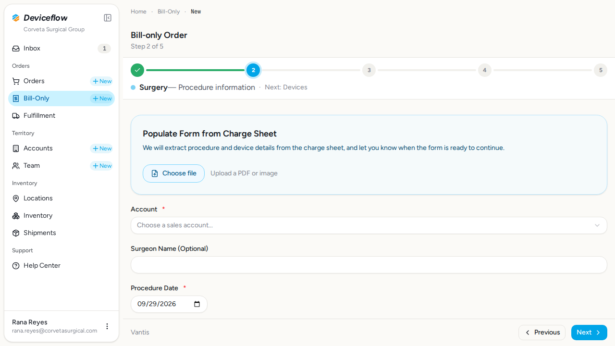
Task: Go to the Next step
Action: point(589,333)
